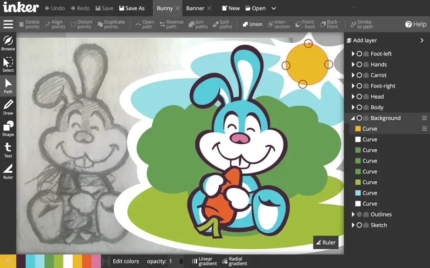This screenshot has height=268, width=430.
Task: Click the Help icon
Action: [x=409, y=24]
